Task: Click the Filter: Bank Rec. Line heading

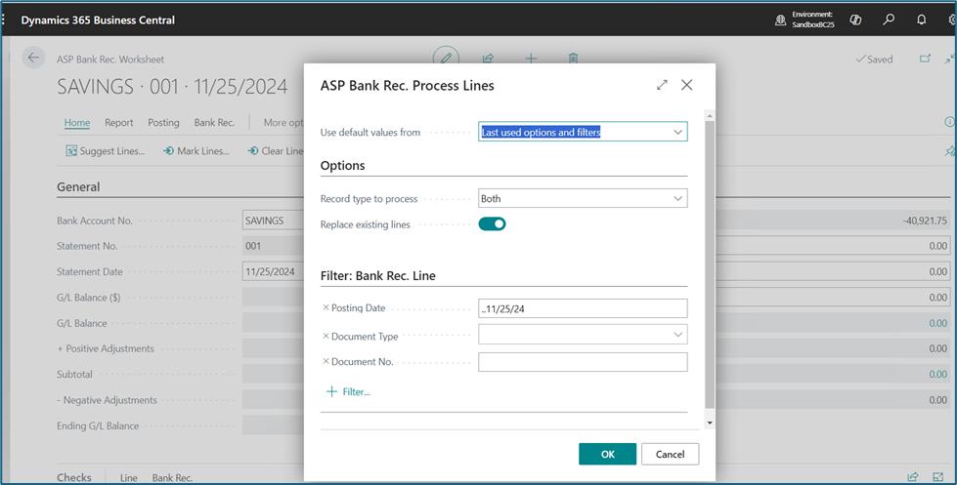Action: tap(377, 276)
